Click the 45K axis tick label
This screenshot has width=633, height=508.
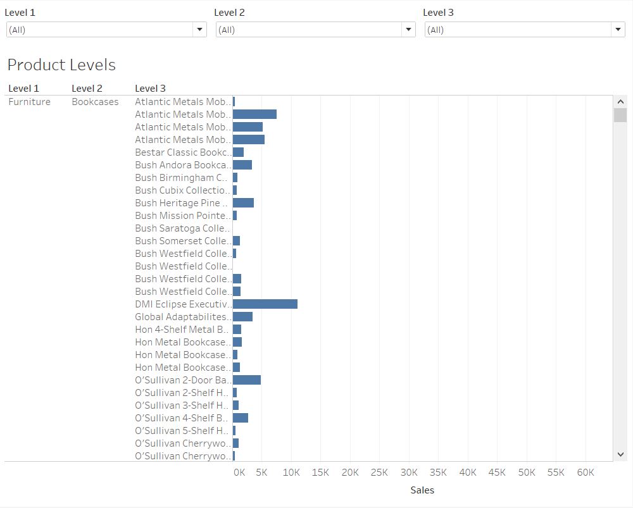(x=497, y=473)
